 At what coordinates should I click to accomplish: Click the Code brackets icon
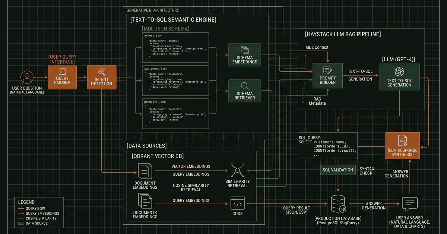[x=237, y=204]
